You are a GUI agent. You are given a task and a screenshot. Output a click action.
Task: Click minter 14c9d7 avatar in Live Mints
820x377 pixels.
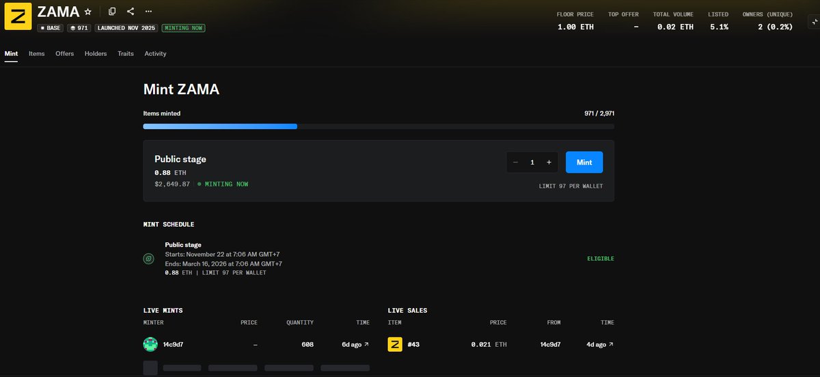tap(150, 344)
